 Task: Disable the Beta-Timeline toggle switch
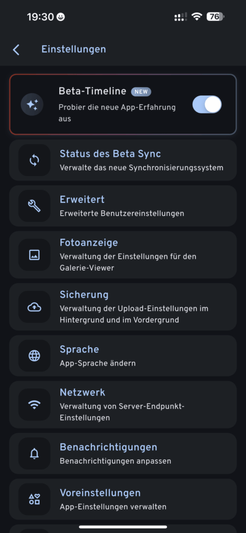207,104
